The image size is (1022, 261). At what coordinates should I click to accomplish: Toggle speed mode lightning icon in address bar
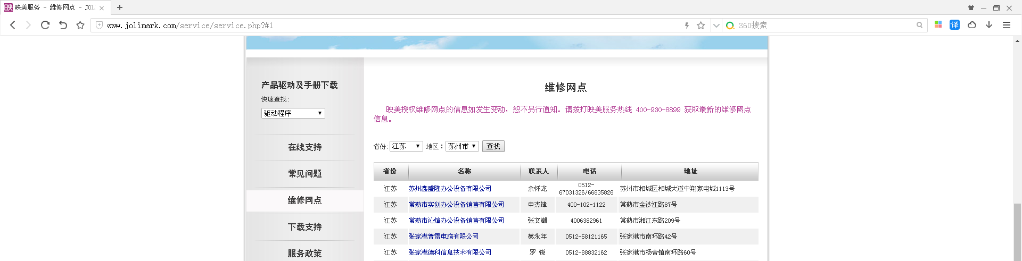(x=687, y=25)
